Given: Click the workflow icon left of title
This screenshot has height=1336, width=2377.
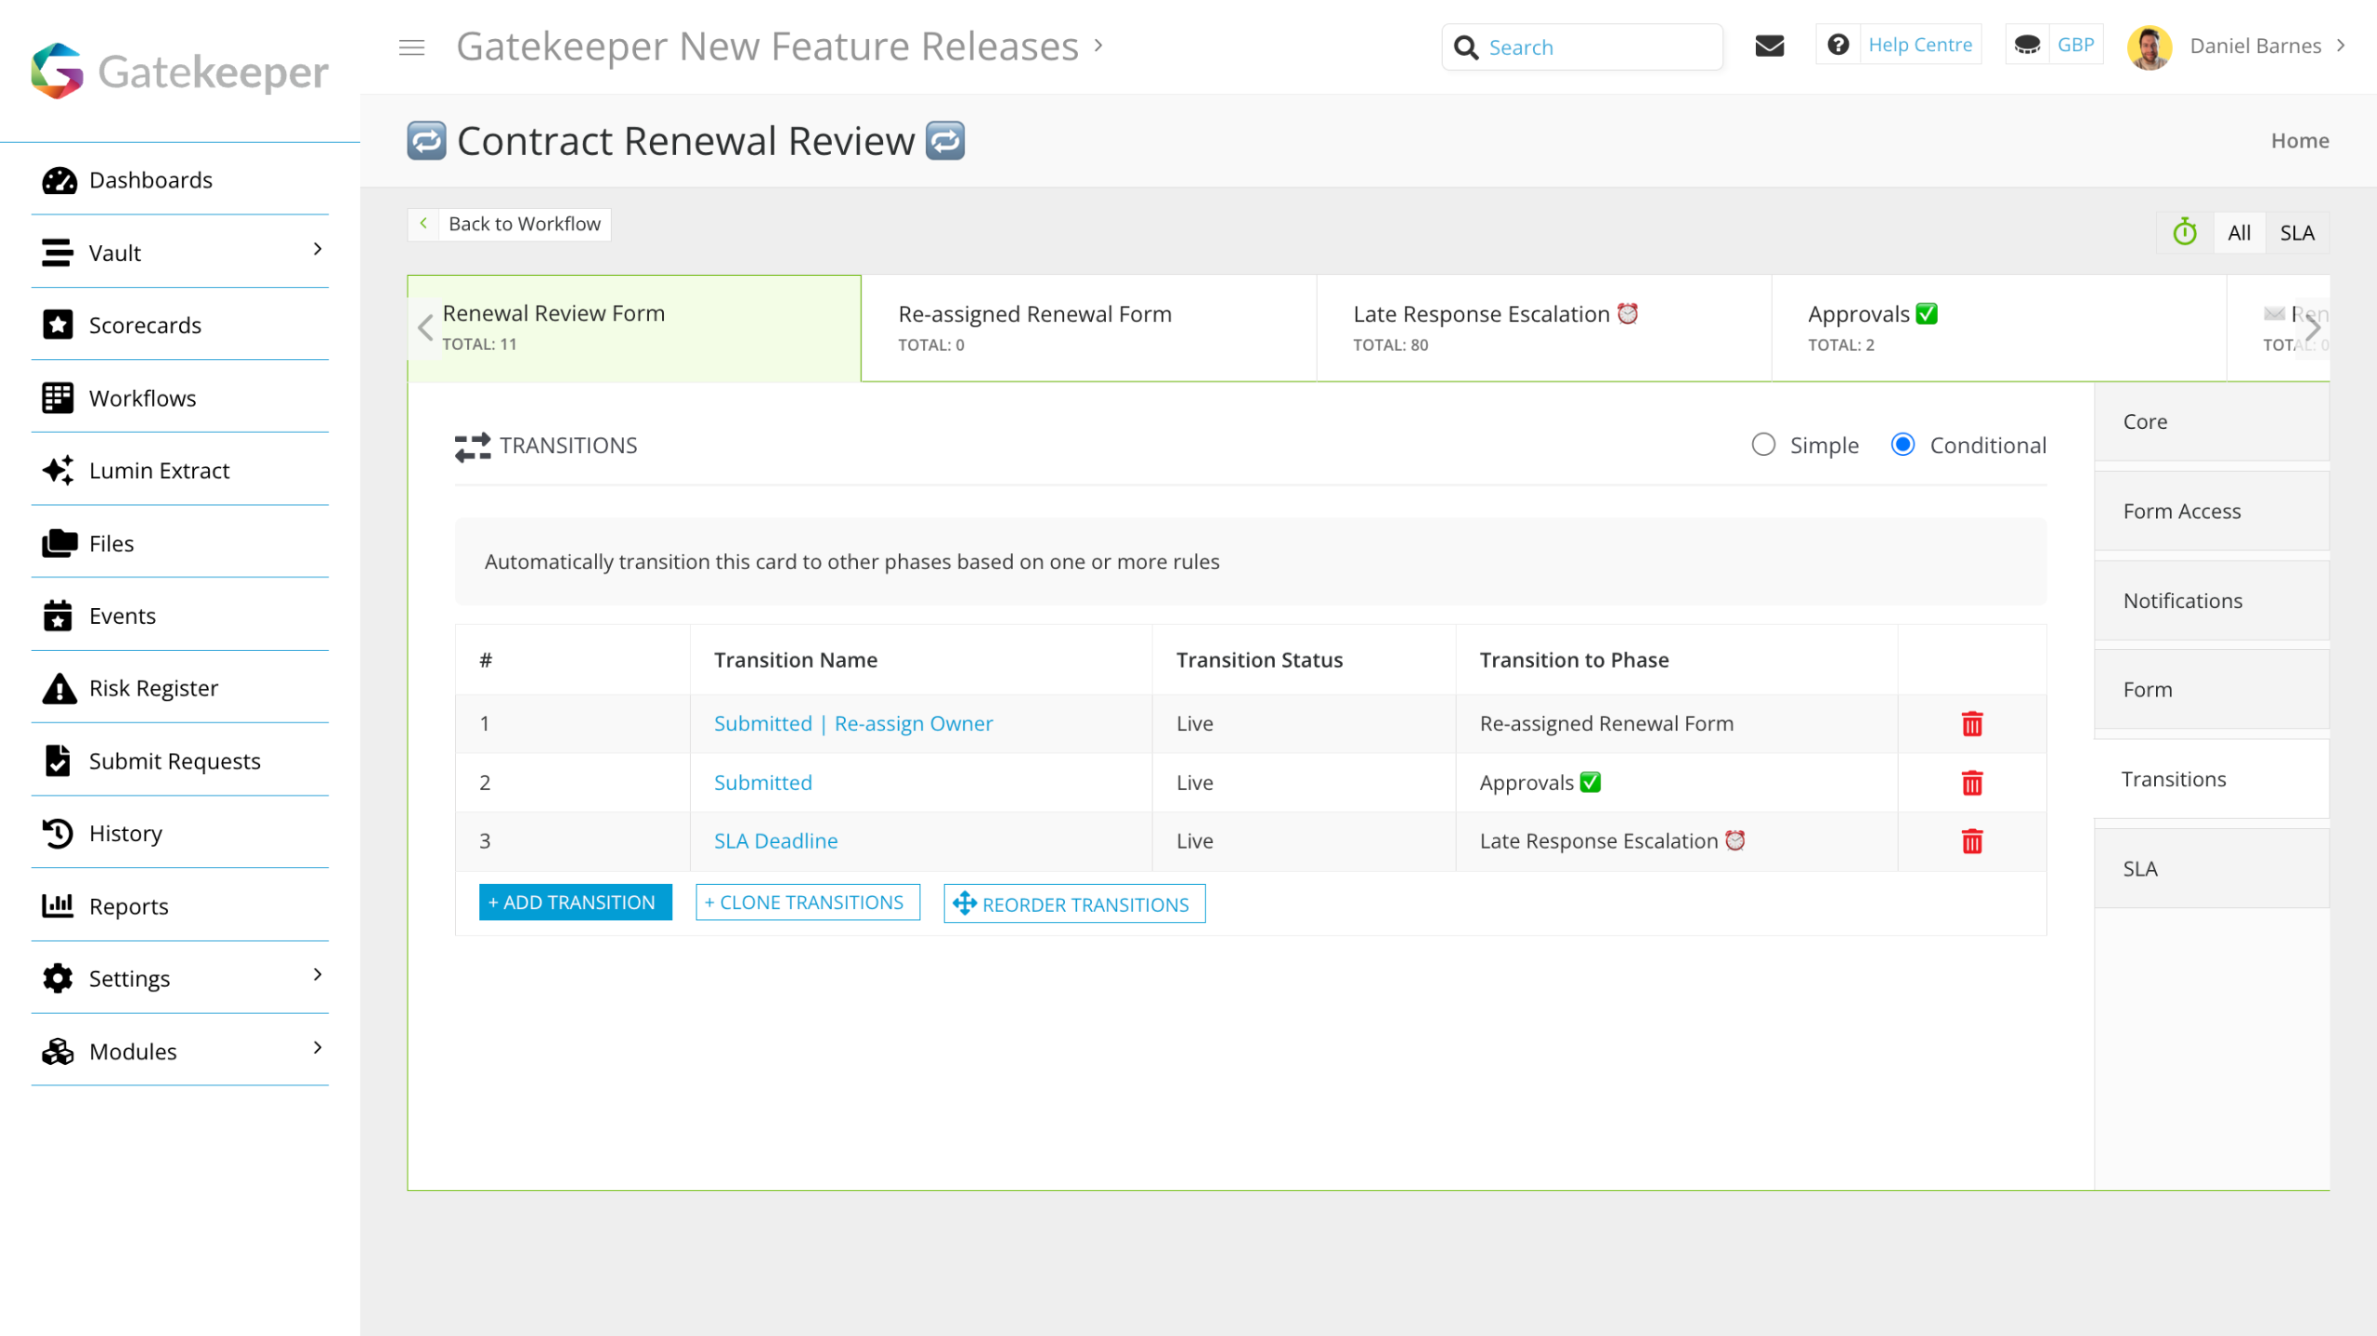Looking at the screenshot, I should pyautogui.click(x=426, y=141).
